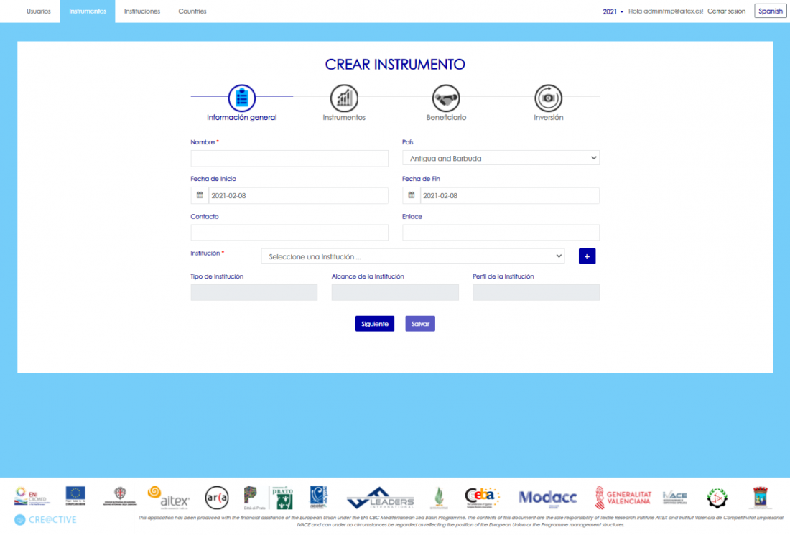The height and width of the screenshot is (535, 790).
Task: Select the Generalitat Valenciana footer logo
Action: coord(624,496)
